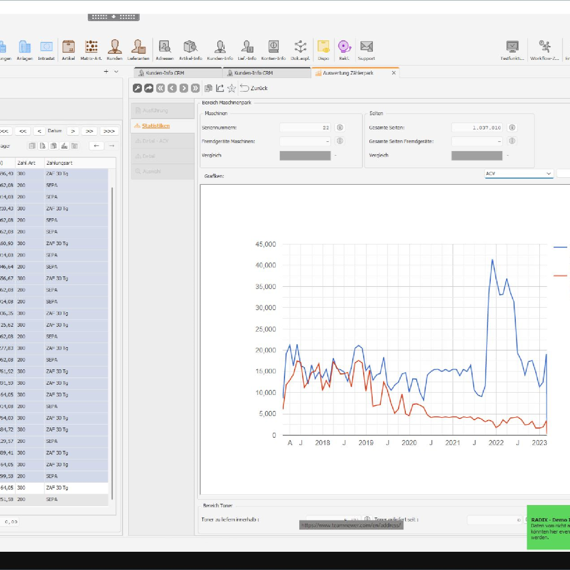This screenshot has width=570, height=570.
Task: Close the Auswertung Zählerpark tab
Action: pos(393,73)
